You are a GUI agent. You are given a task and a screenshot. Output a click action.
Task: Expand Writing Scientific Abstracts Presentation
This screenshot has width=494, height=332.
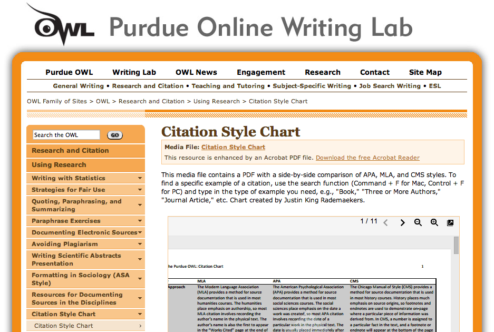86,260
